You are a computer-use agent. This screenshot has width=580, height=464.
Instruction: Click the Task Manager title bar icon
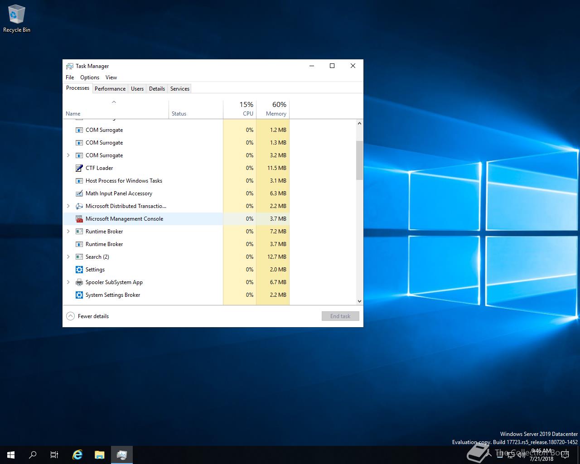(x=70, y=66)
